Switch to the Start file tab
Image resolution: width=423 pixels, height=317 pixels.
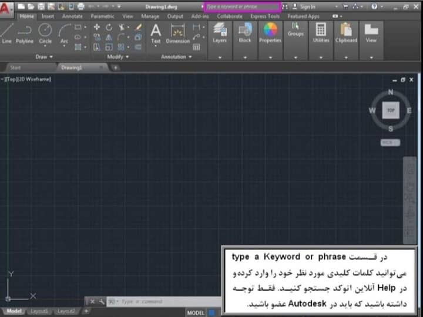pyautogui.click(x=15, y=68)
